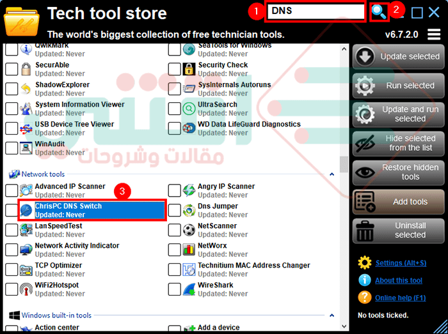448x334 pixels.
Task: Tick the UltraSearch checkbox
Action: (x=174, y=109)
